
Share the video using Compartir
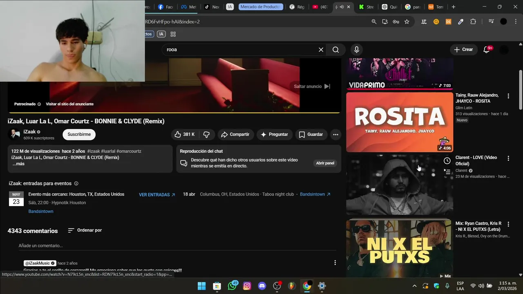[x=235, y=134]
